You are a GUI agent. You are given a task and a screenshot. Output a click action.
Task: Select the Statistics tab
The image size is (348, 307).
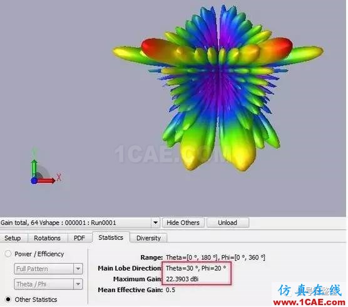click(x=111, y=237)
